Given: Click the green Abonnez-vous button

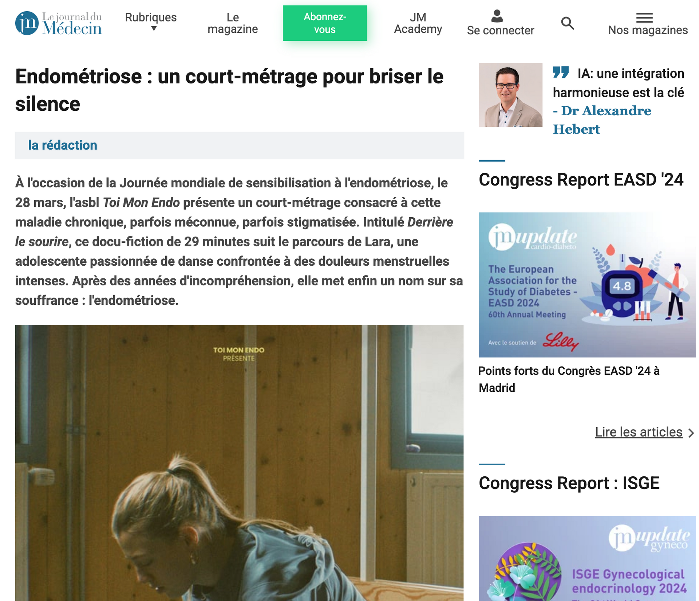Looking at the screenshot, I should [325, 23].
